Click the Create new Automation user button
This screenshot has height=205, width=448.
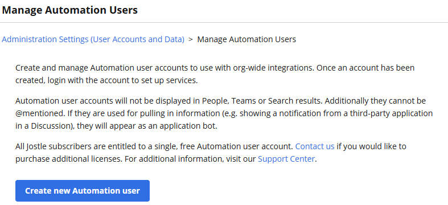click(83, 191)
